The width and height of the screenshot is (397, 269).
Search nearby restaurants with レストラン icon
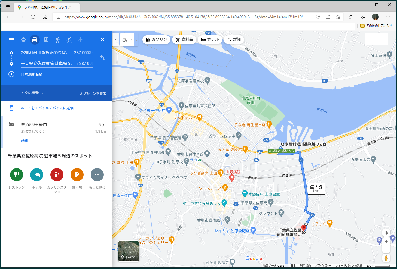tap(17, 175)
